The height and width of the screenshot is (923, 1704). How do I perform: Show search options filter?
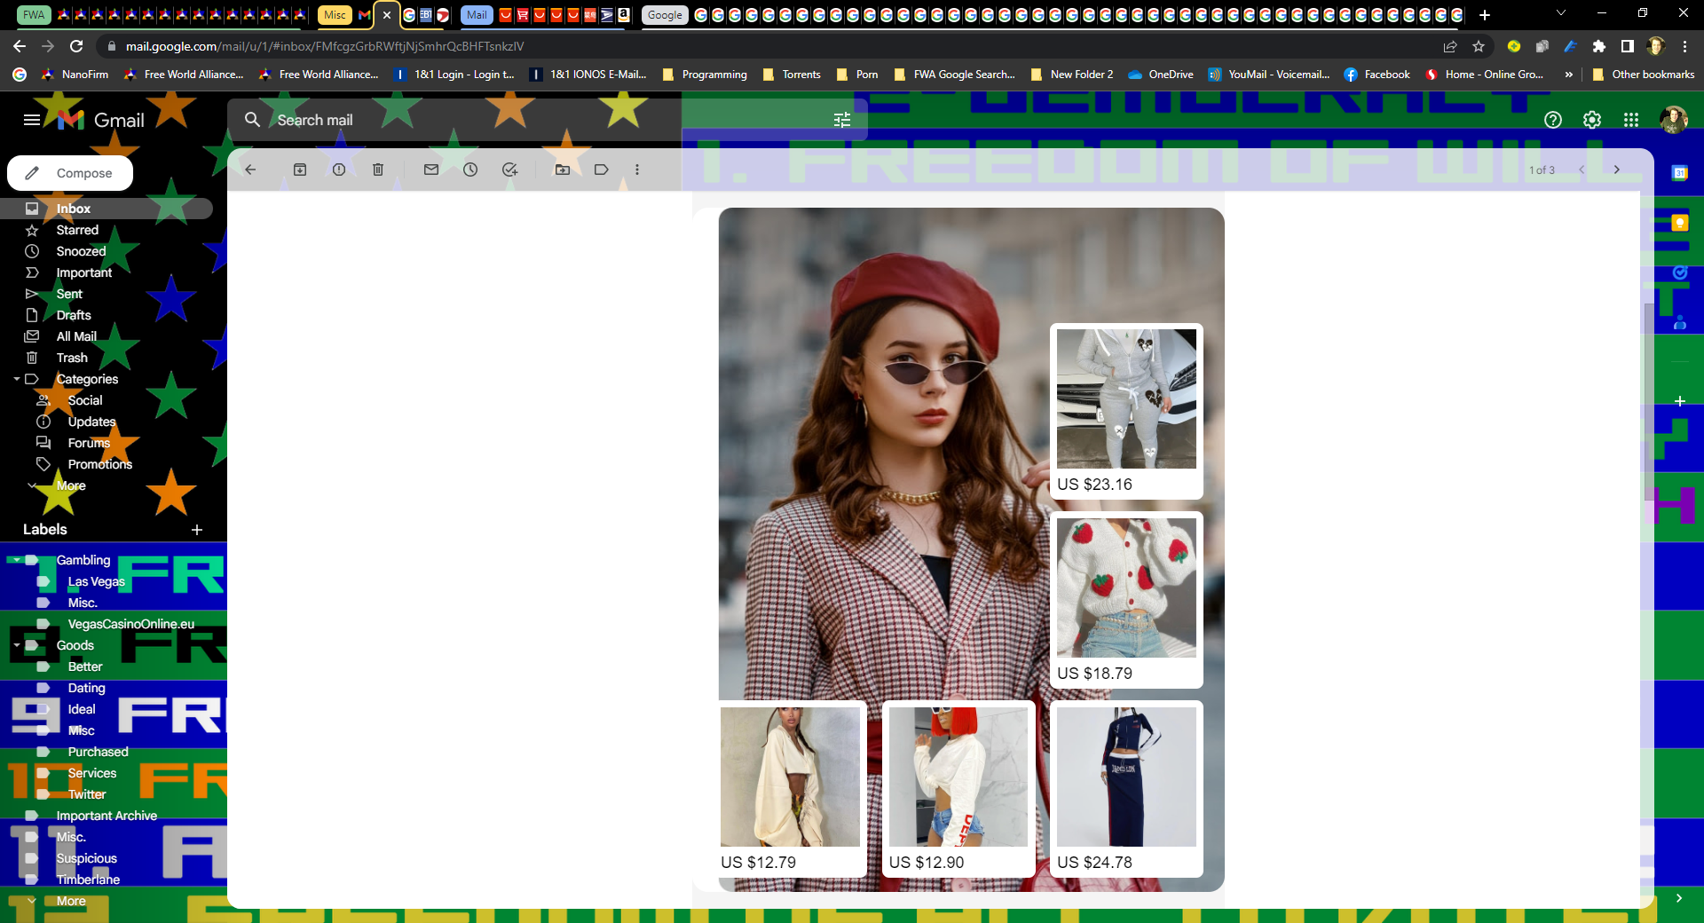pyautogui.click(x=842, y=120)
